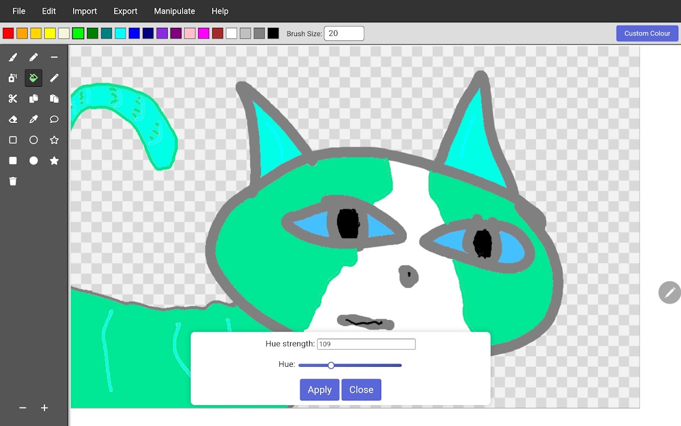Choose the lasso selection tool
681x426 pixels.
click(54, 119)
